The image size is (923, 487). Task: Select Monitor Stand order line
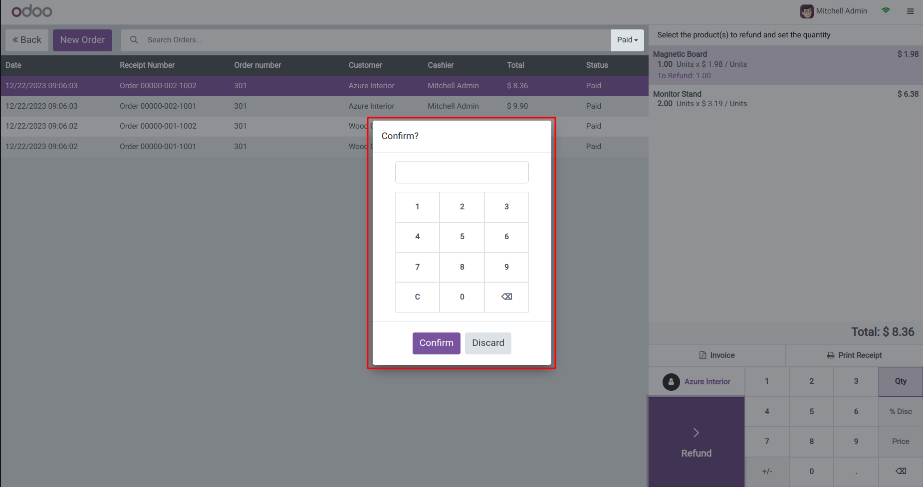click(785, 99)
